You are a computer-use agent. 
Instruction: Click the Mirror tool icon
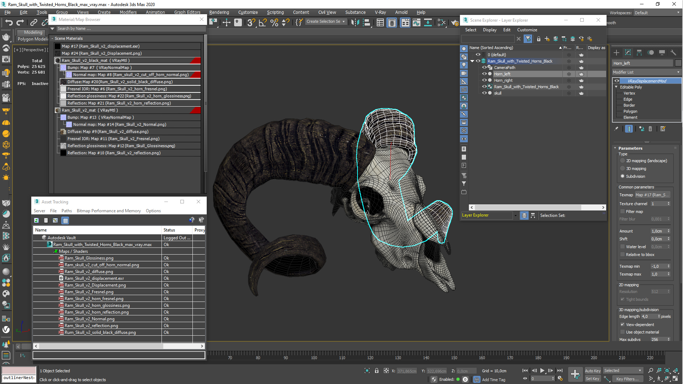click(x=355, y=23)
